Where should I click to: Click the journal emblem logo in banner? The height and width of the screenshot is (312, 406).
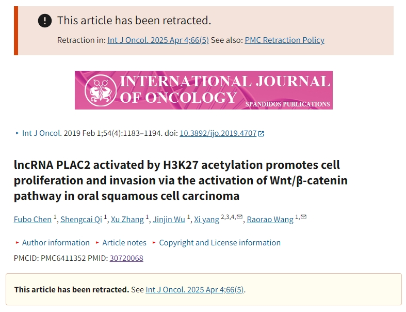pos(101,90)
